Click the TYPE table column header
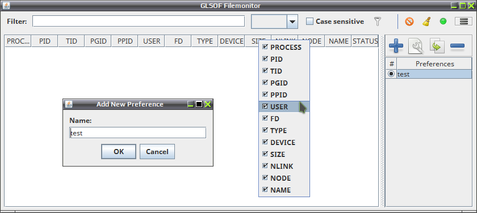The image size is (477, 213). pyautogui.click(x=205, y=41)
